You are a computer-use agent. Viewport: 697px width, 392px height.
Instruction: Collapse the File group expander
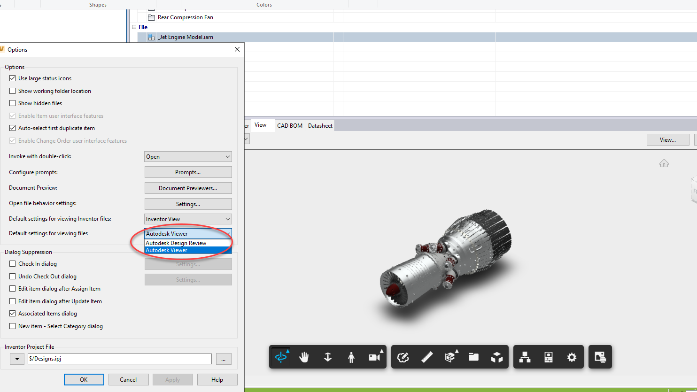(x=134, y=27)
